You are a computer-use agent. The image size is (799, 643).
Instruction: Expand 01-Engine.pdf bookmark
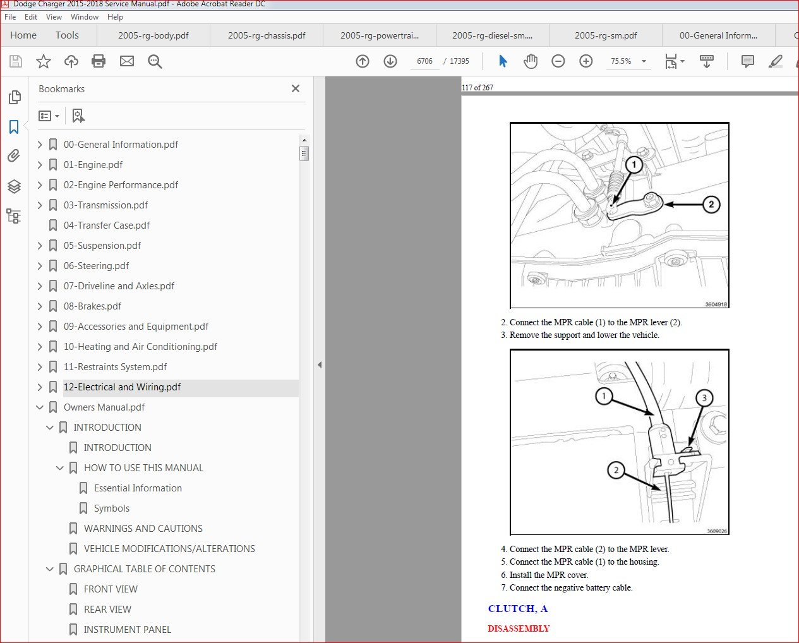(40, 165)
